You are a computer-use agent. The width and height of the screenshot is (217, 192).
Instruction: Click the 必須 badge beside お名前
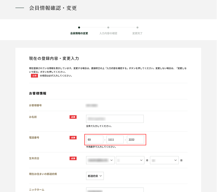[x=73, y=117]
